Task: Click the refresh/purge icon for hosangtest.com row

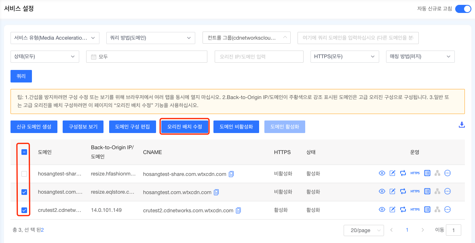Action: click(403, 192)
